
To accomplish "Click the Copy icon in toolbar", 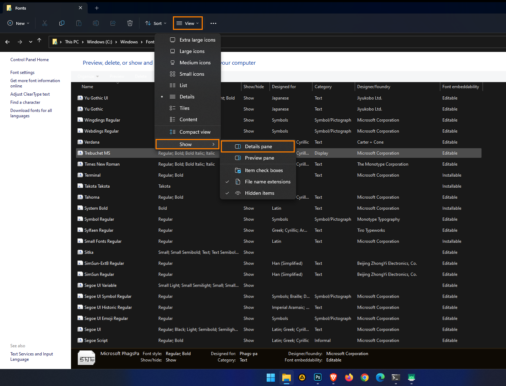I will 62,23.
